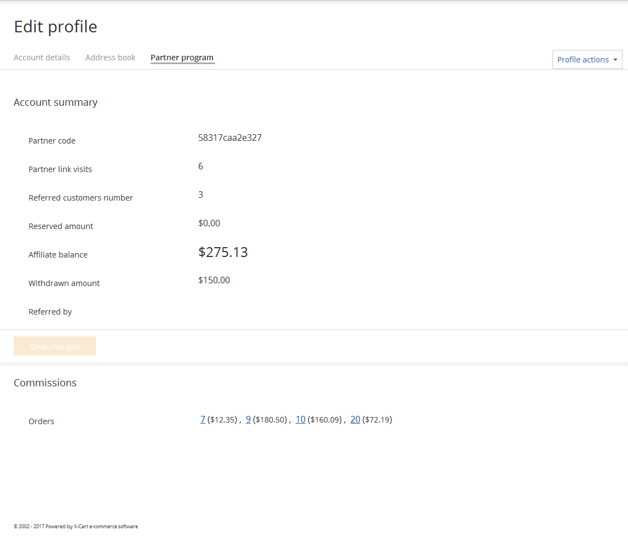
Task: Open order 7 commission link
Action: tap(203, 420)
